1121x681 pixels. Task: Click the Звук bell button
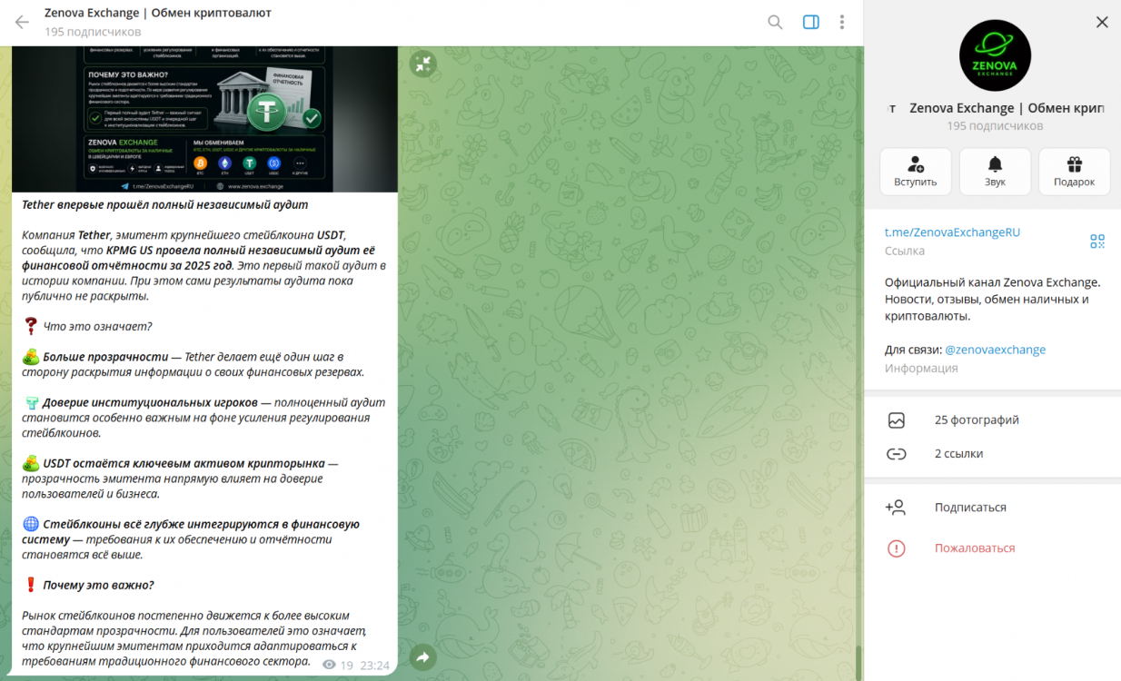click(995, 172)
